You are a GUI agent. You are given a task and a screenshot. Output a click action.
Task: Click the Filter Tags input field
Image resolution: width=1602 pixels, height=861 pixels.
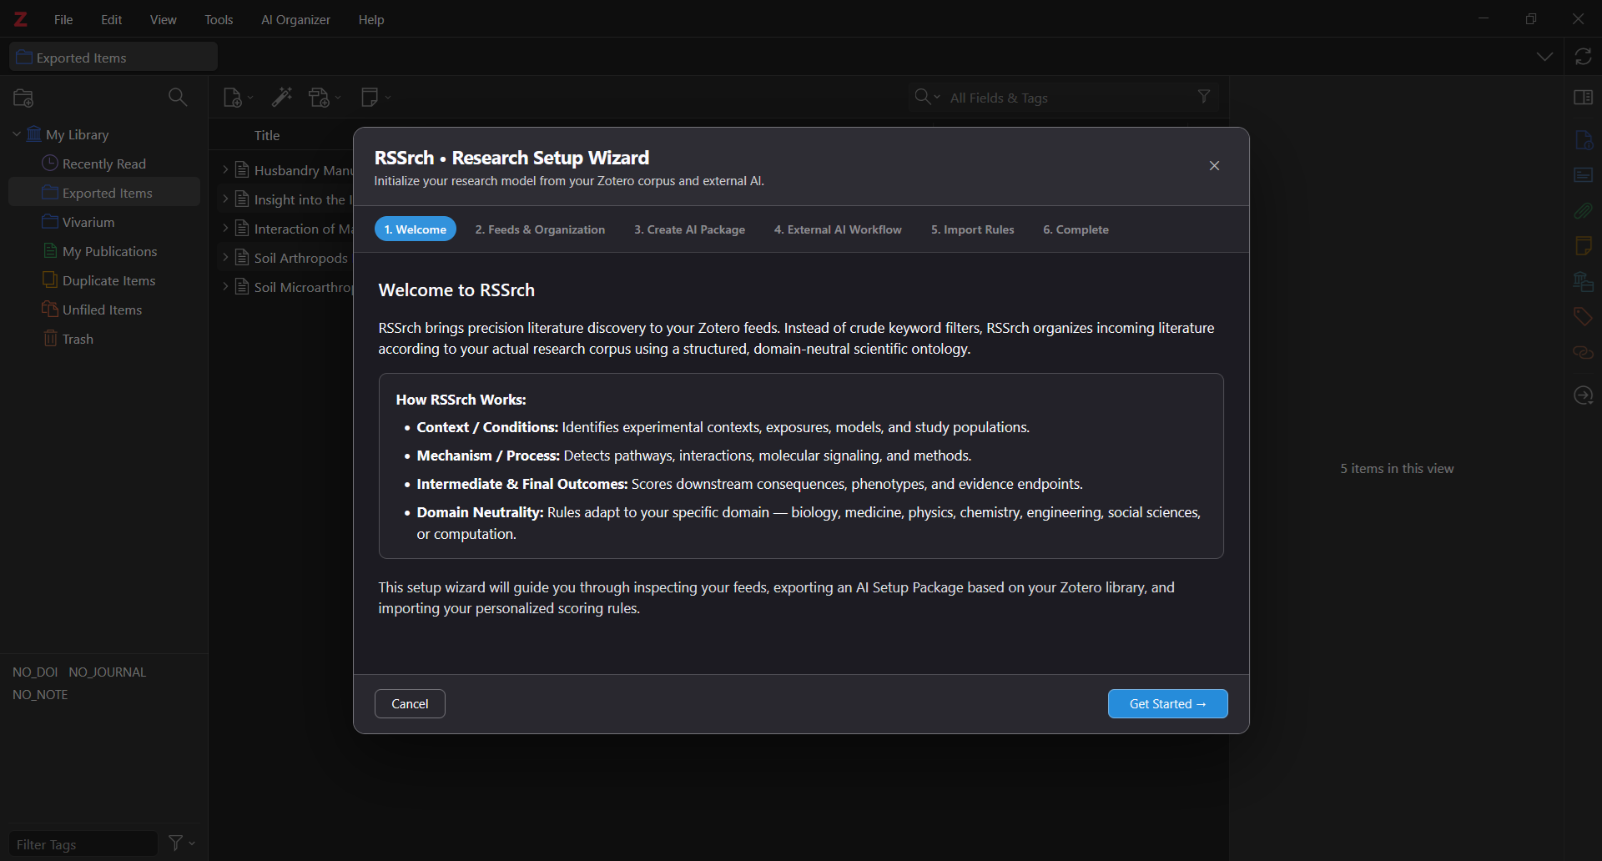coord(83,844)
